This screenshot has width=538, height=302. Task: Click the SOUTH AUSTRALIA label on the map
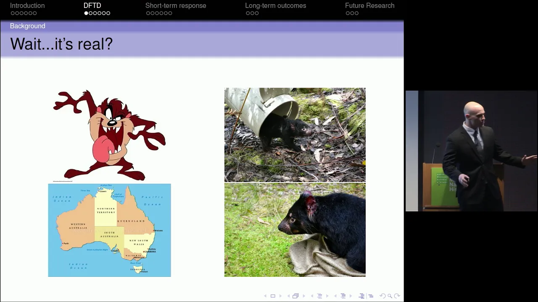109,234
